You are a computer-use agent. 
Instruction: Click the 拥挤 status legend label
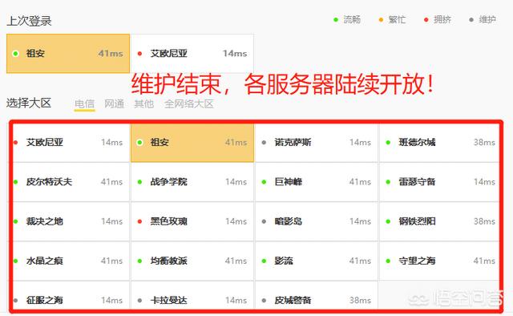[442, 19]
